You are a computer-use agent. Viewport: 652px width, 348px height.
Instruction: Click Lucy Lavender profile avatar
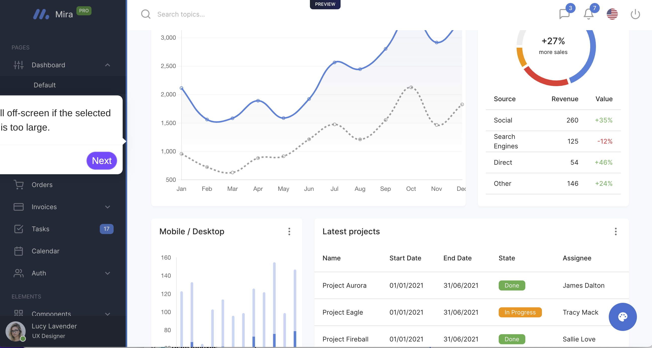(15, 331)
